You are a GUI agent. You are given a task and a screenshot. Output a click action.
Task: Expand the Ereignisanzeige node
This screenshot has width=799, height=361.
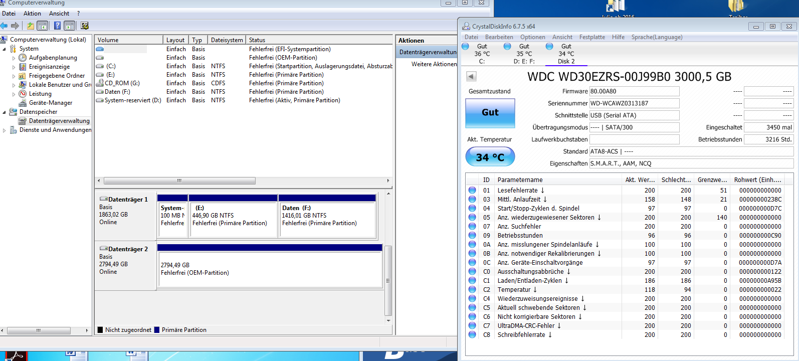click(x=14, y=67)
